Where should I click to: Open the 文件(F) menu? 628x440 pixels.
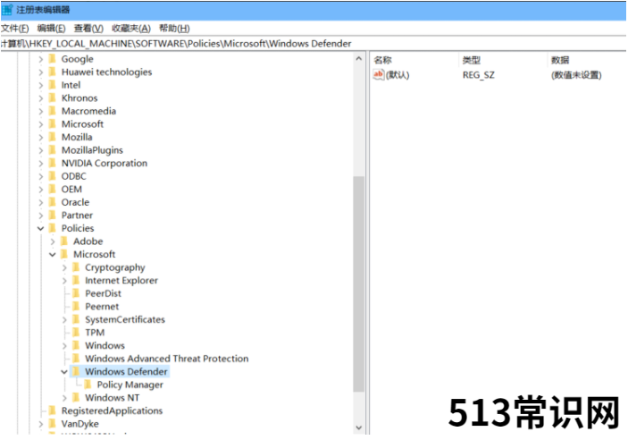click(15, 29)
